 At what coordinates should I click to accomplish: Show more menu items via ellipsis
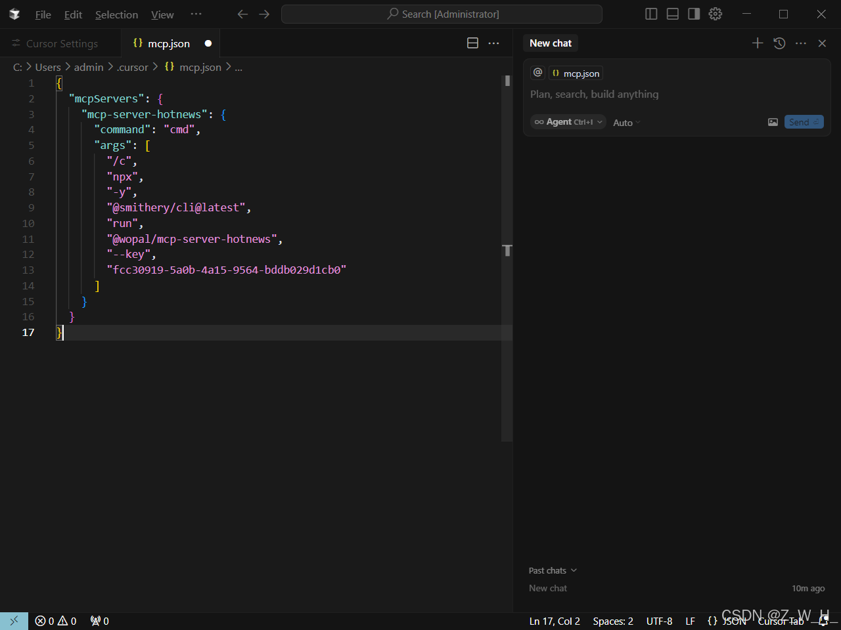196,14
